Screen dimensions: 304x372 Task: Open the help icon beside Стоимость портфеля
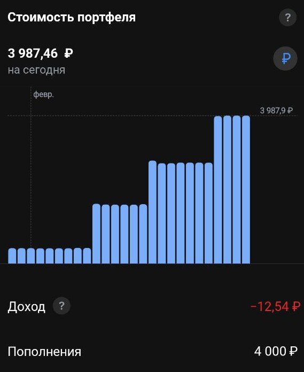click(287, 17)
